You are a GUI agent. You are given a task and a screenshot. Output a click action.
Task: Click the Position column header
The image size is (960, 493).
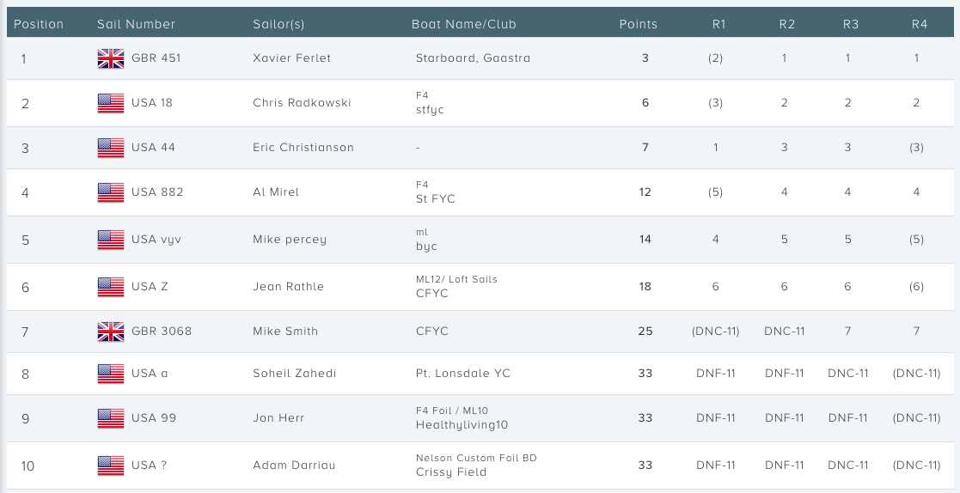[x=39, y=24]
